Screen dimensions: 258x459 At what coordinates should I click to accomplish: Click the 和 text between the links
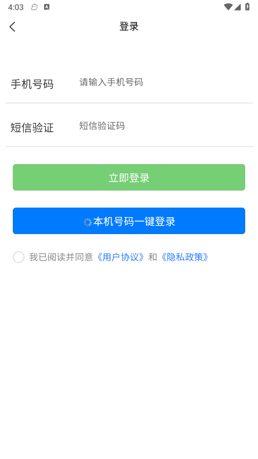(x=153, y=257)
